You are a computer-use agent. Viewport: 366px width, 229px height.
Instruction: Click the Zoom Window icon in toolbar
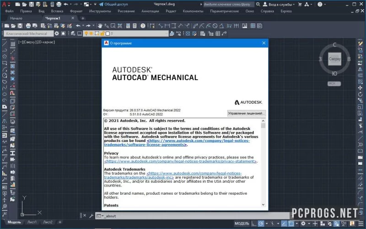coord(113,26)
